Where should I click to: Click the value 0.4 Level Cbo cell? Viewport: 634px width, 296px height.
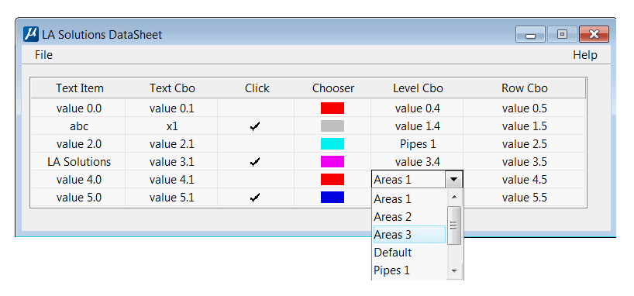pyautogui.click(x=418, y=108)
